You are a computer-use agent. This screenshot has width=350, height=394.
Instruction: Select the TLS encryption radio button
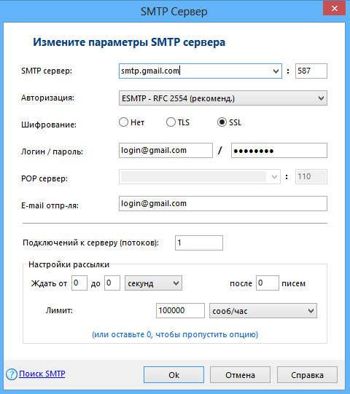tap(171, 122)
